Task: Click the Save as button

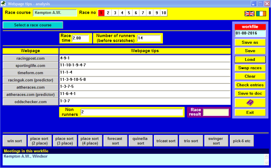Action: tap(250, 42)
